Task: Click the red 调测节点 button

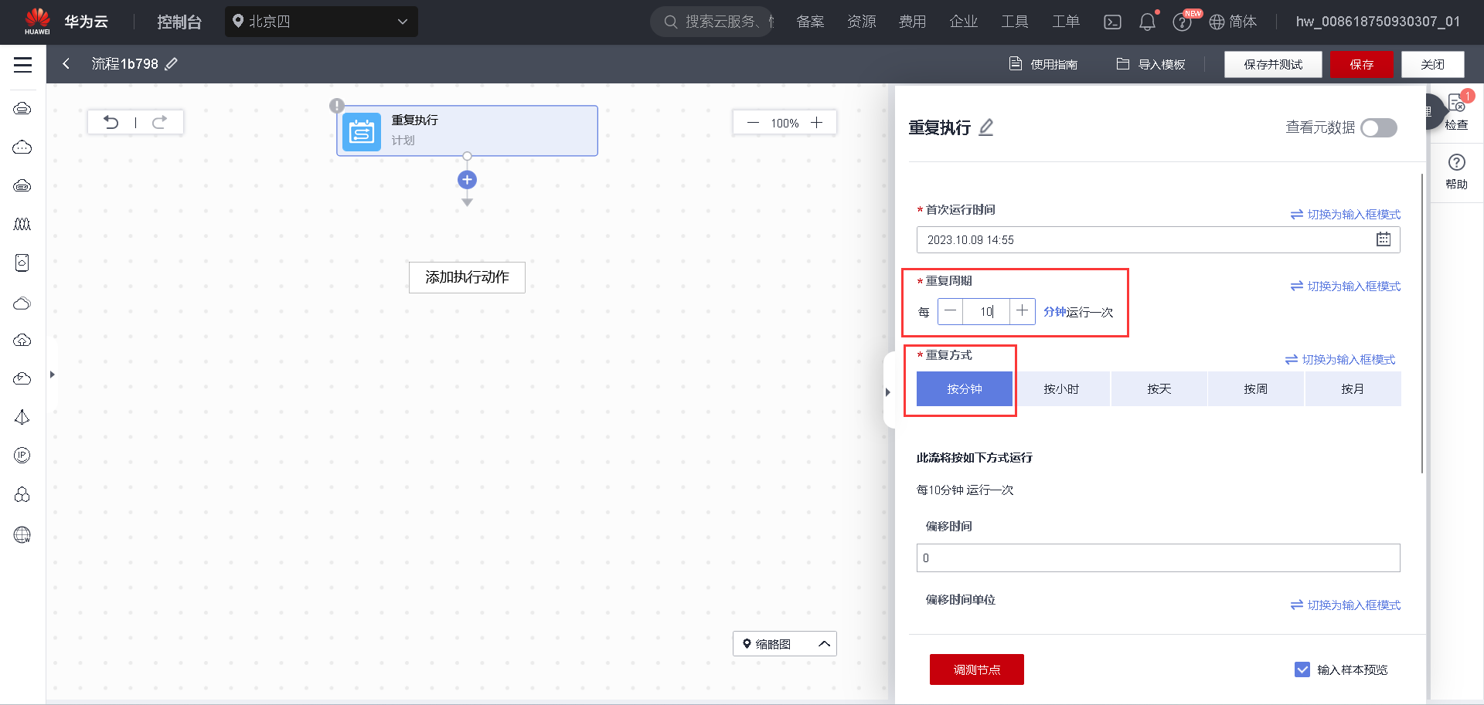Action: pyautogui.click(x=976, y=669)
